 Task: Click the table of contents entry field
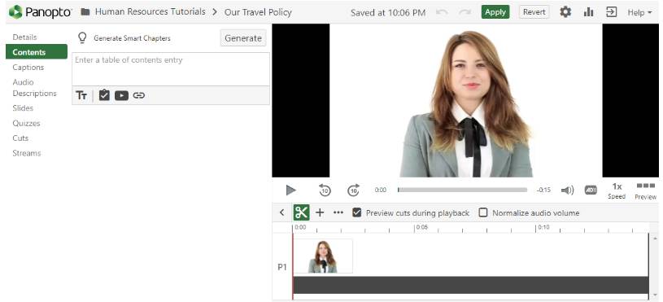[x=171, y=69]
